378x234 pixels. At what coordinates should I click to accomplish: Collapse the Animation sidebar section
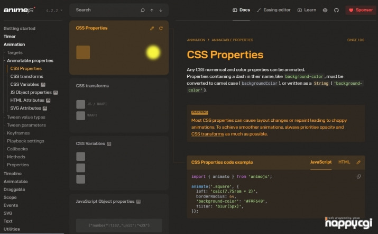[14, 44]
